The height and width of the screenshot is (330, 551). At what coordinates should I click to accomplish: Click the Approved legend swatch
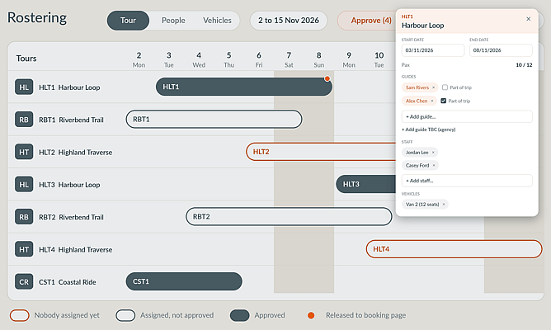[x=240, y=315]
